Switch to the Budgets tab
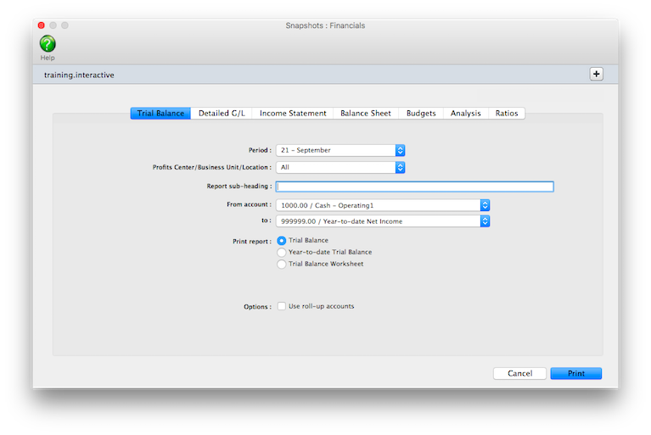 (421, 114)
